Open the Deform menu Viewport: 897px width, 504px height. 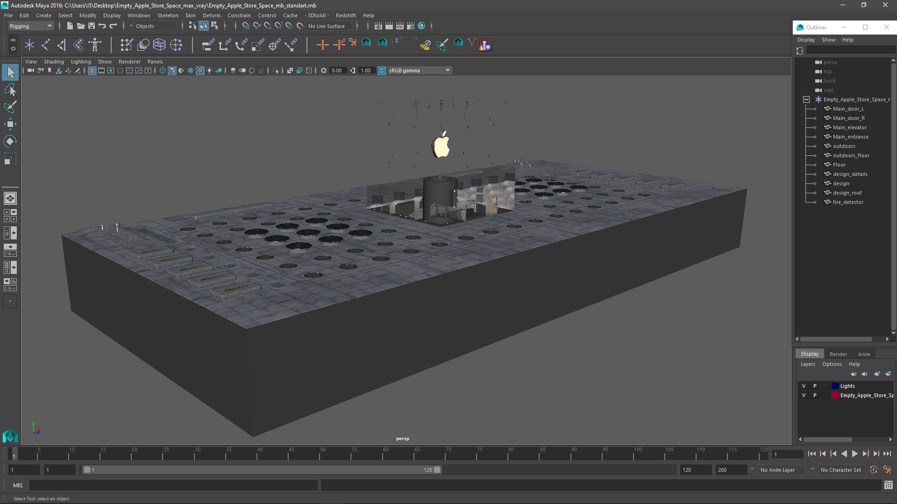click(x=211, y=15)
